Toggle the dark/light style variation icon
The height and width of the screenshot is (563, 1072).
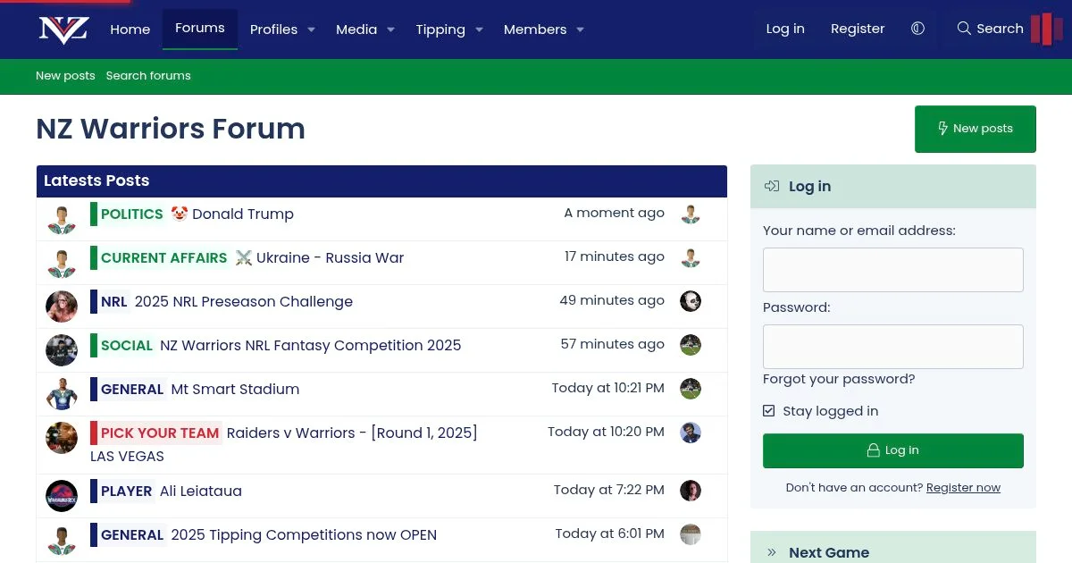(917, 29)
